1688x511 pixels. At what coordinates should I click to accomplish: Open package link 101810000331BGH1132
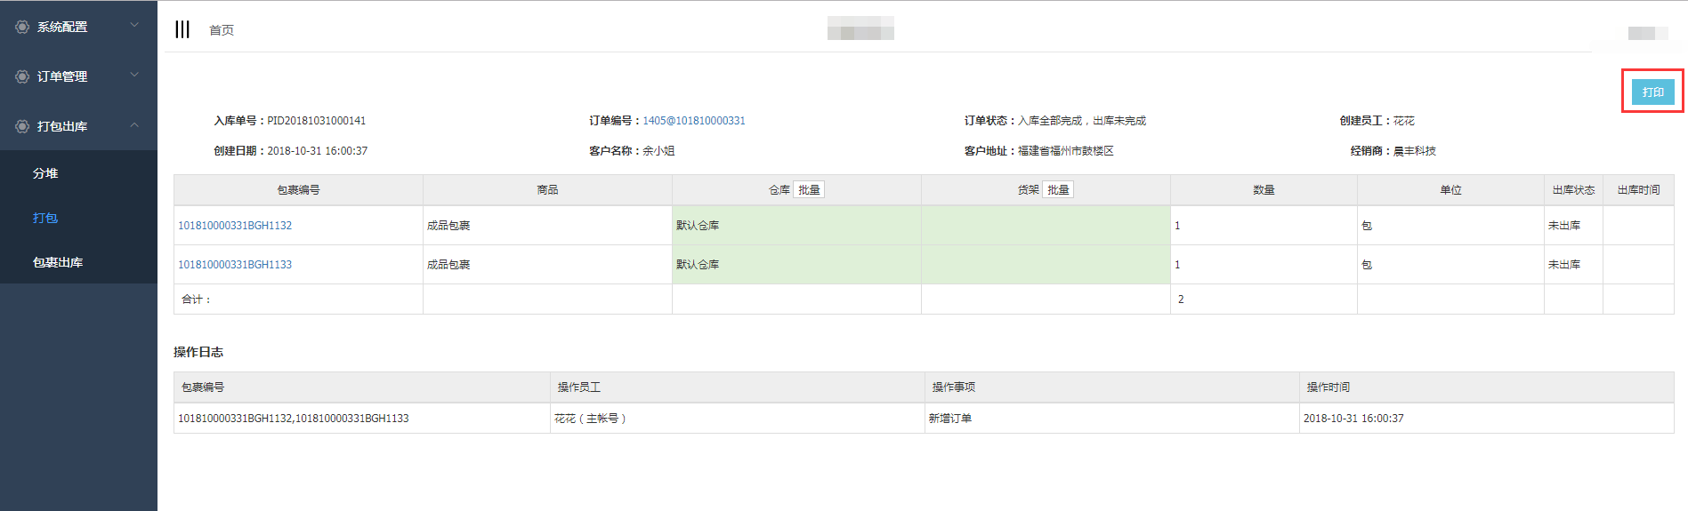point(235,226)
